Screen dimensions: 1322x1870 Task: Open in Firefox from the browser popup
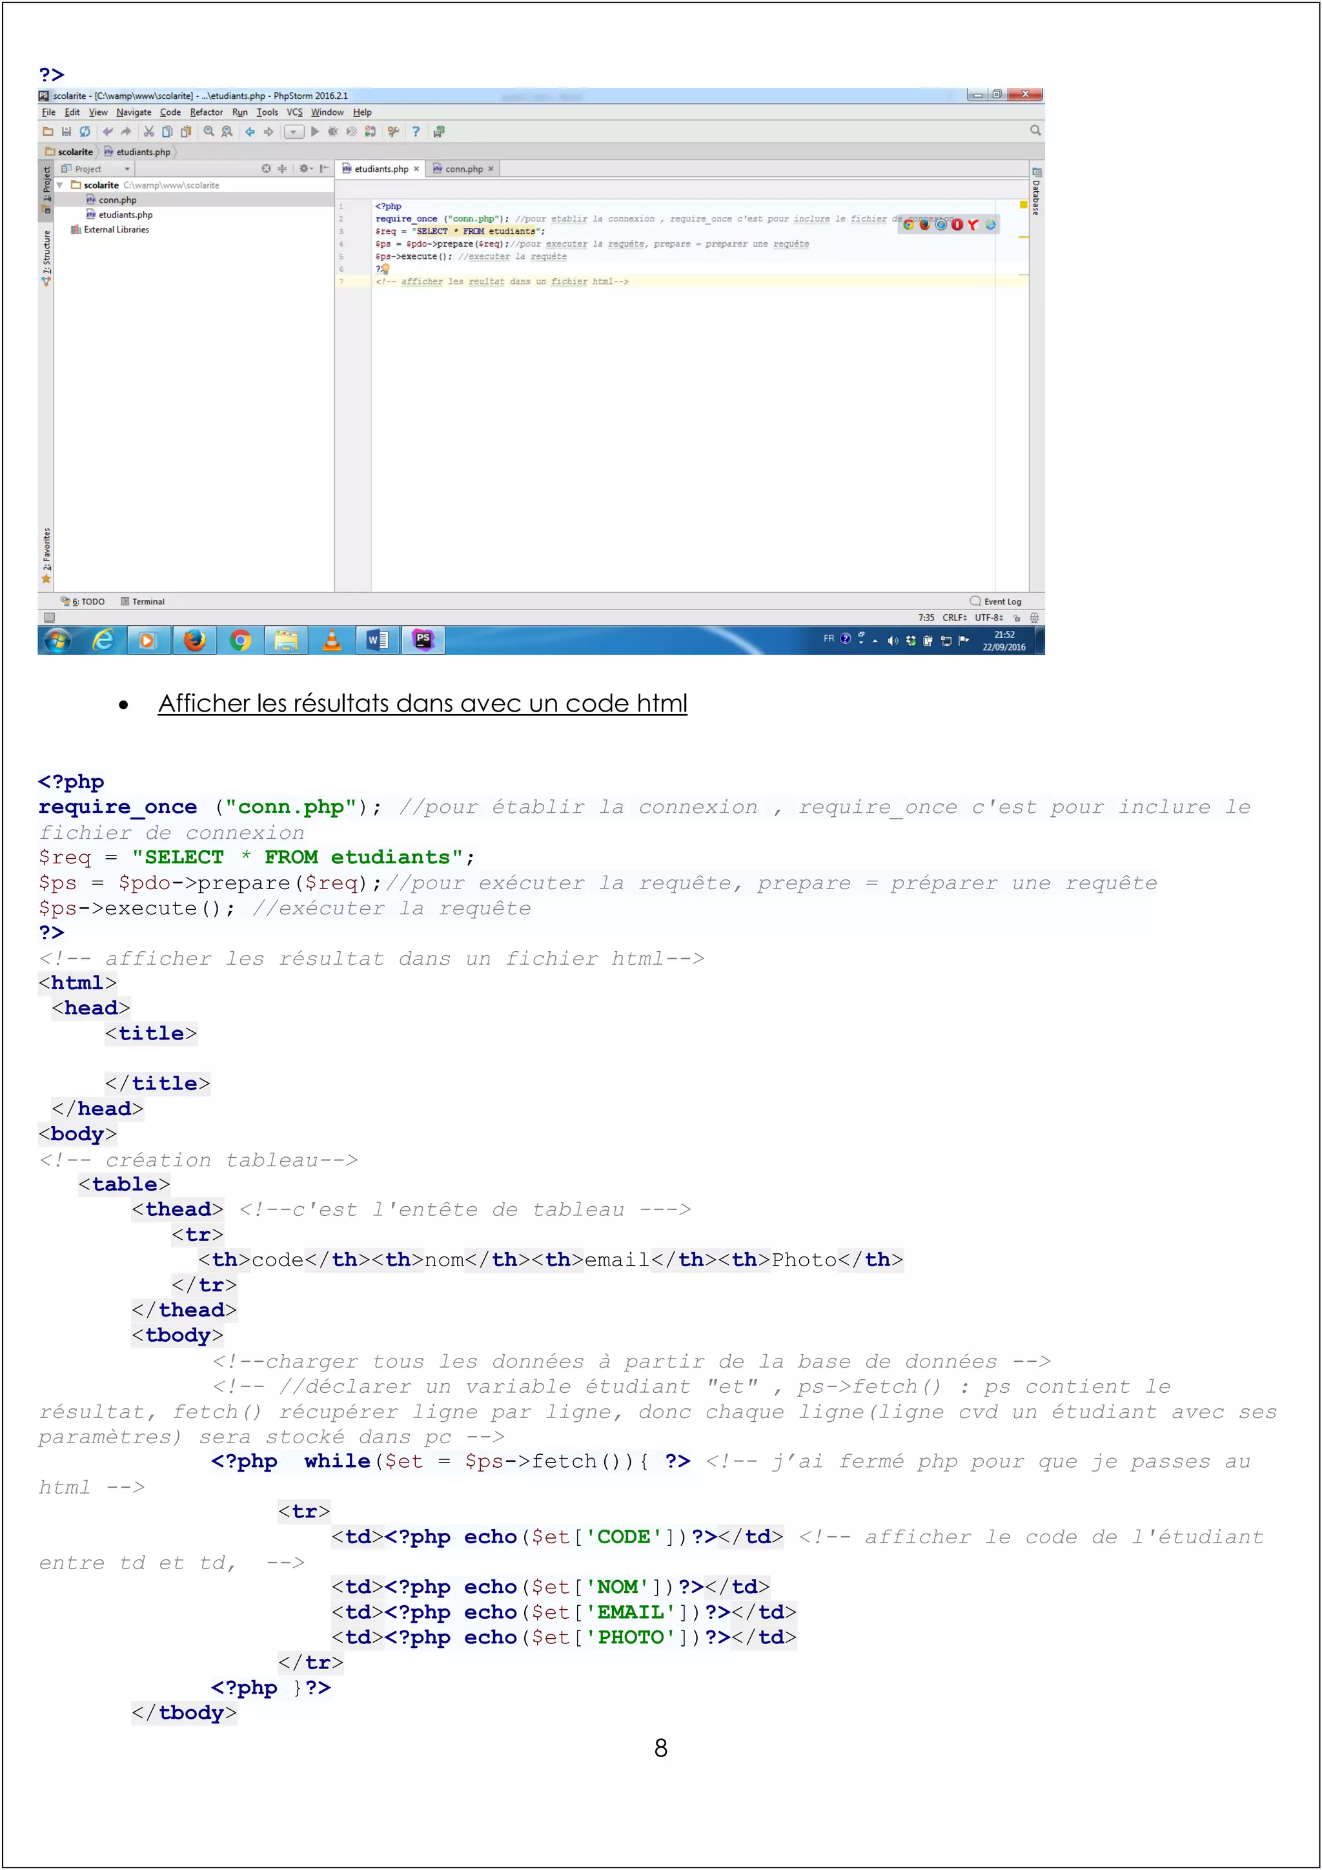pos(925,225)
